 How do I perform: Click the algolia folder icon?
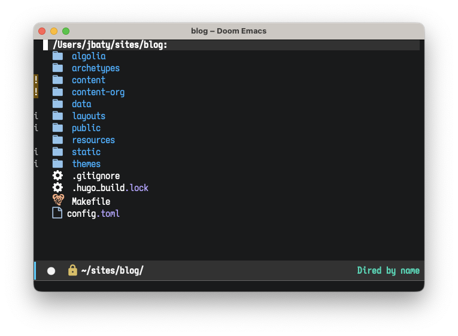[x=58, y=56]
